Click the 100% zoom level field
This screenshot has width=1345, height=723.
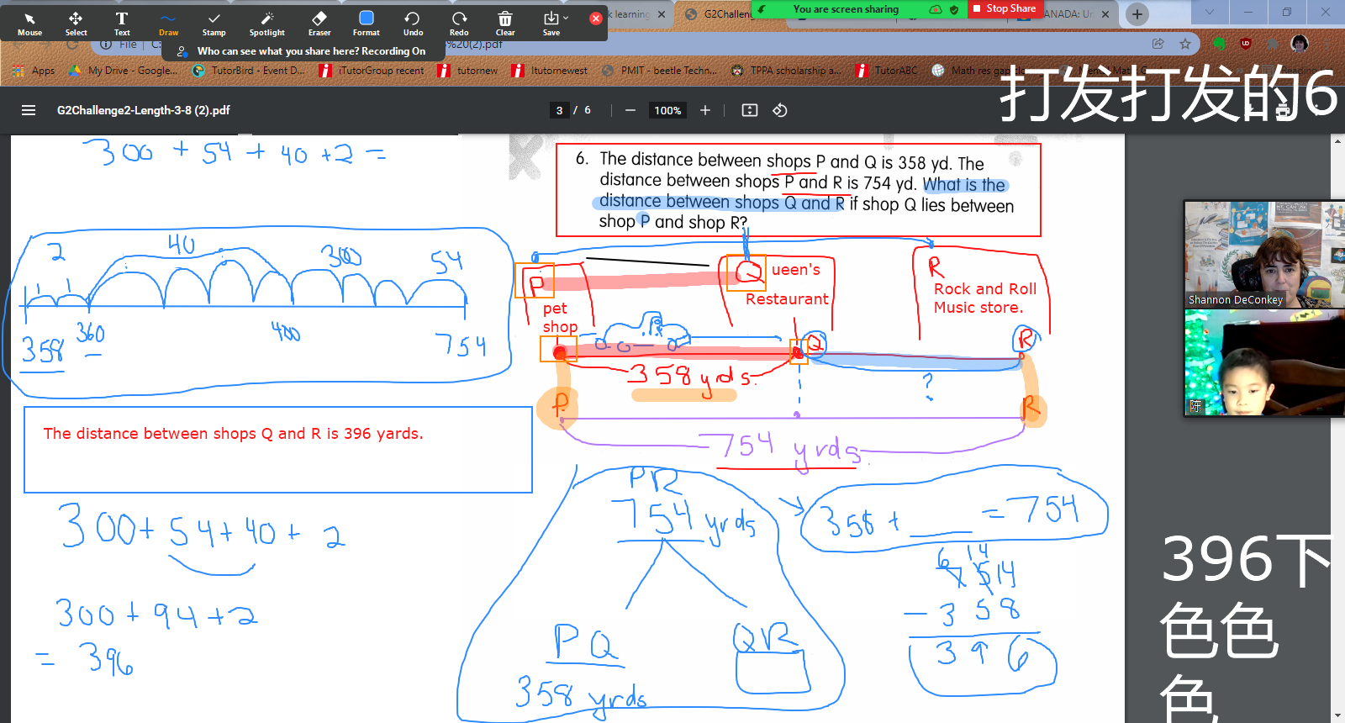coord(667,110)
